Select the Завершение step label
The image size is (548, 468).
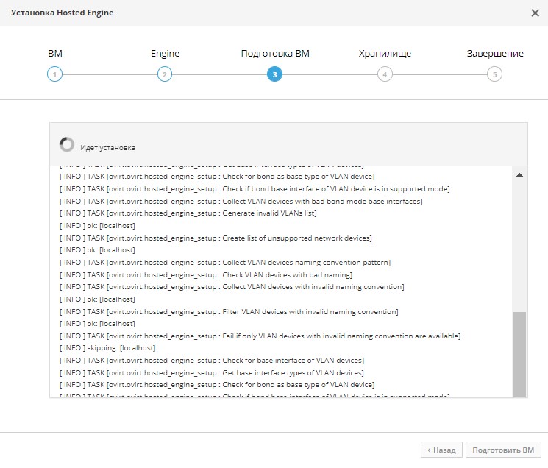tap(495, 54)
